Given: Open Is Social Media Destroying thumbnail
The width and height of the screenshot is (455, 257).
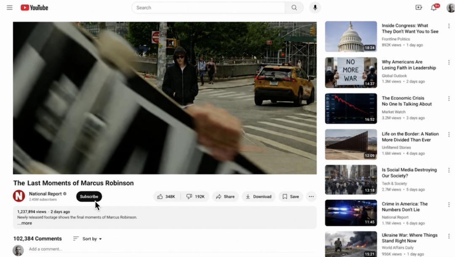Looking at the screenshot, I should point(351,179).
